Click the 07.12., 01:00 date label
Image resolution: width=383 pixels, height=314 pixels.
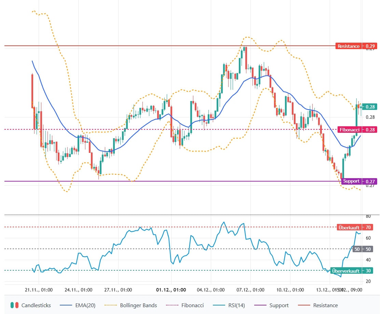coord(250,290)
